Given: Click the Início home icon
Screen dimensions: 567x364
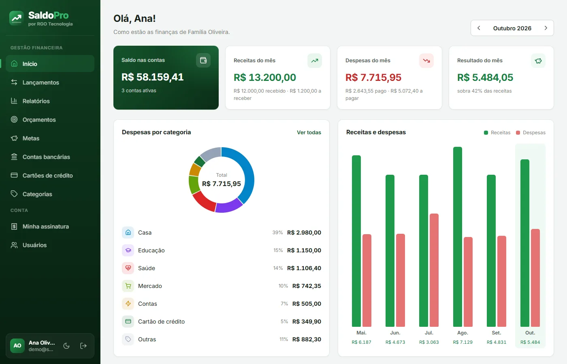Looking at the screenshot, I should point(14,63).
